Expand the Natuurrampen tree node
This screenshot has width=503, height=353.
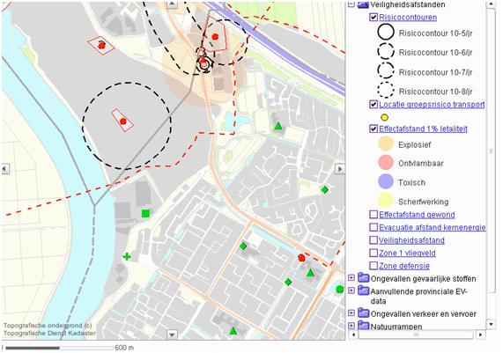click(351, 326)
